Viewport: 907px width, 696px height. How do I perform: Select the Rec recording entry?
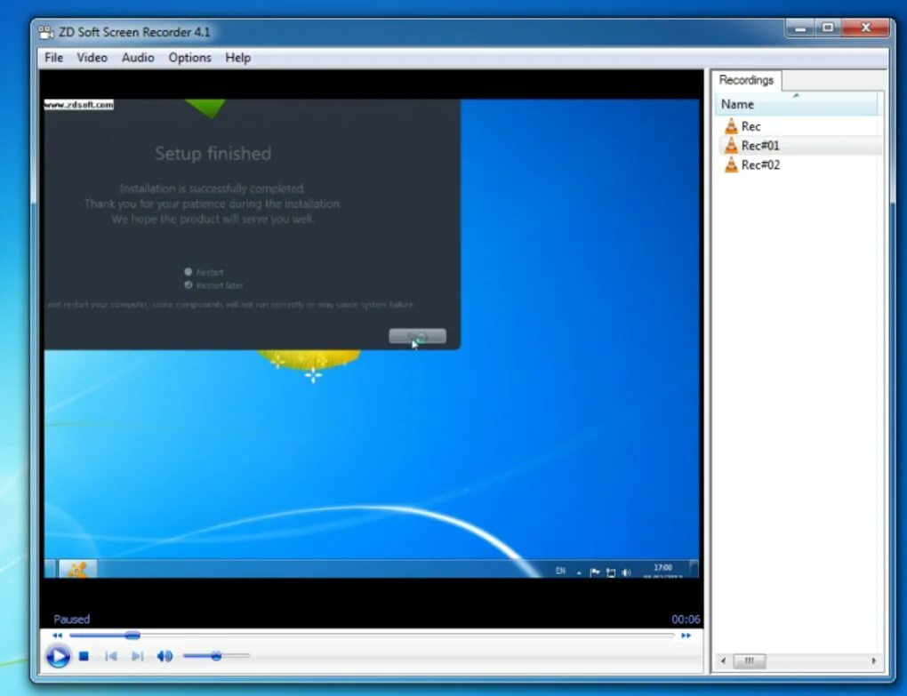pyautogui.click(x=750, y=126)
